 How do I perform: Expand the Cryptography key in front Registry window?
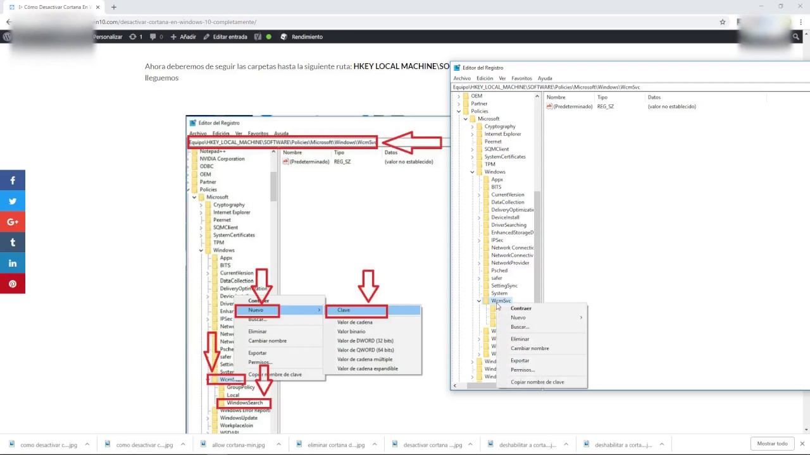[x=472, y=126]
